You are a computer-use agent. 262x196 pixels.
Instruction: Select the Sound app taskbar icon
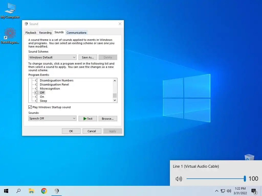click(57, 191)
